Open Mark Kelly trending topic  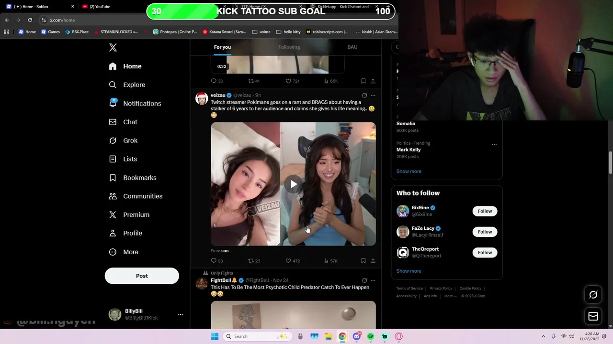[409, 150]
